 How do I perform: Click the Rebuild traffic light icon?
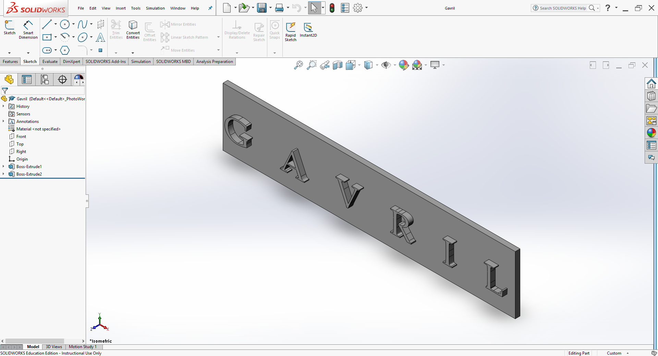[x=332, y=8]
